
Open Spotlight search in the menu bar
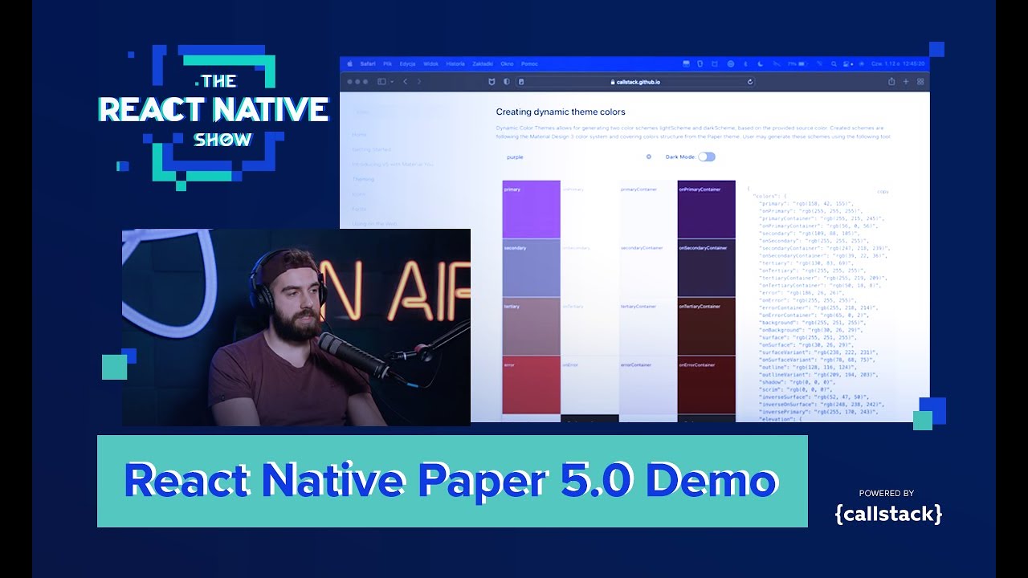pyautogui.click(x=834, y=63)
